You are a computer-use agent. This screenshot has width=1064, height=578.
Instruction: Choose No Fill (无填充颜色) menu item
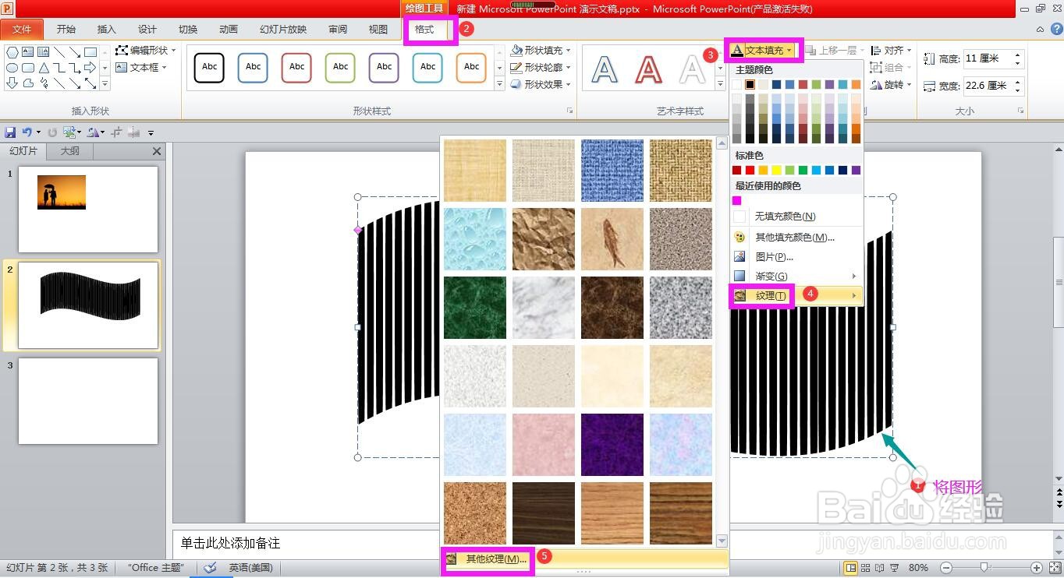[x=796, y=217]
